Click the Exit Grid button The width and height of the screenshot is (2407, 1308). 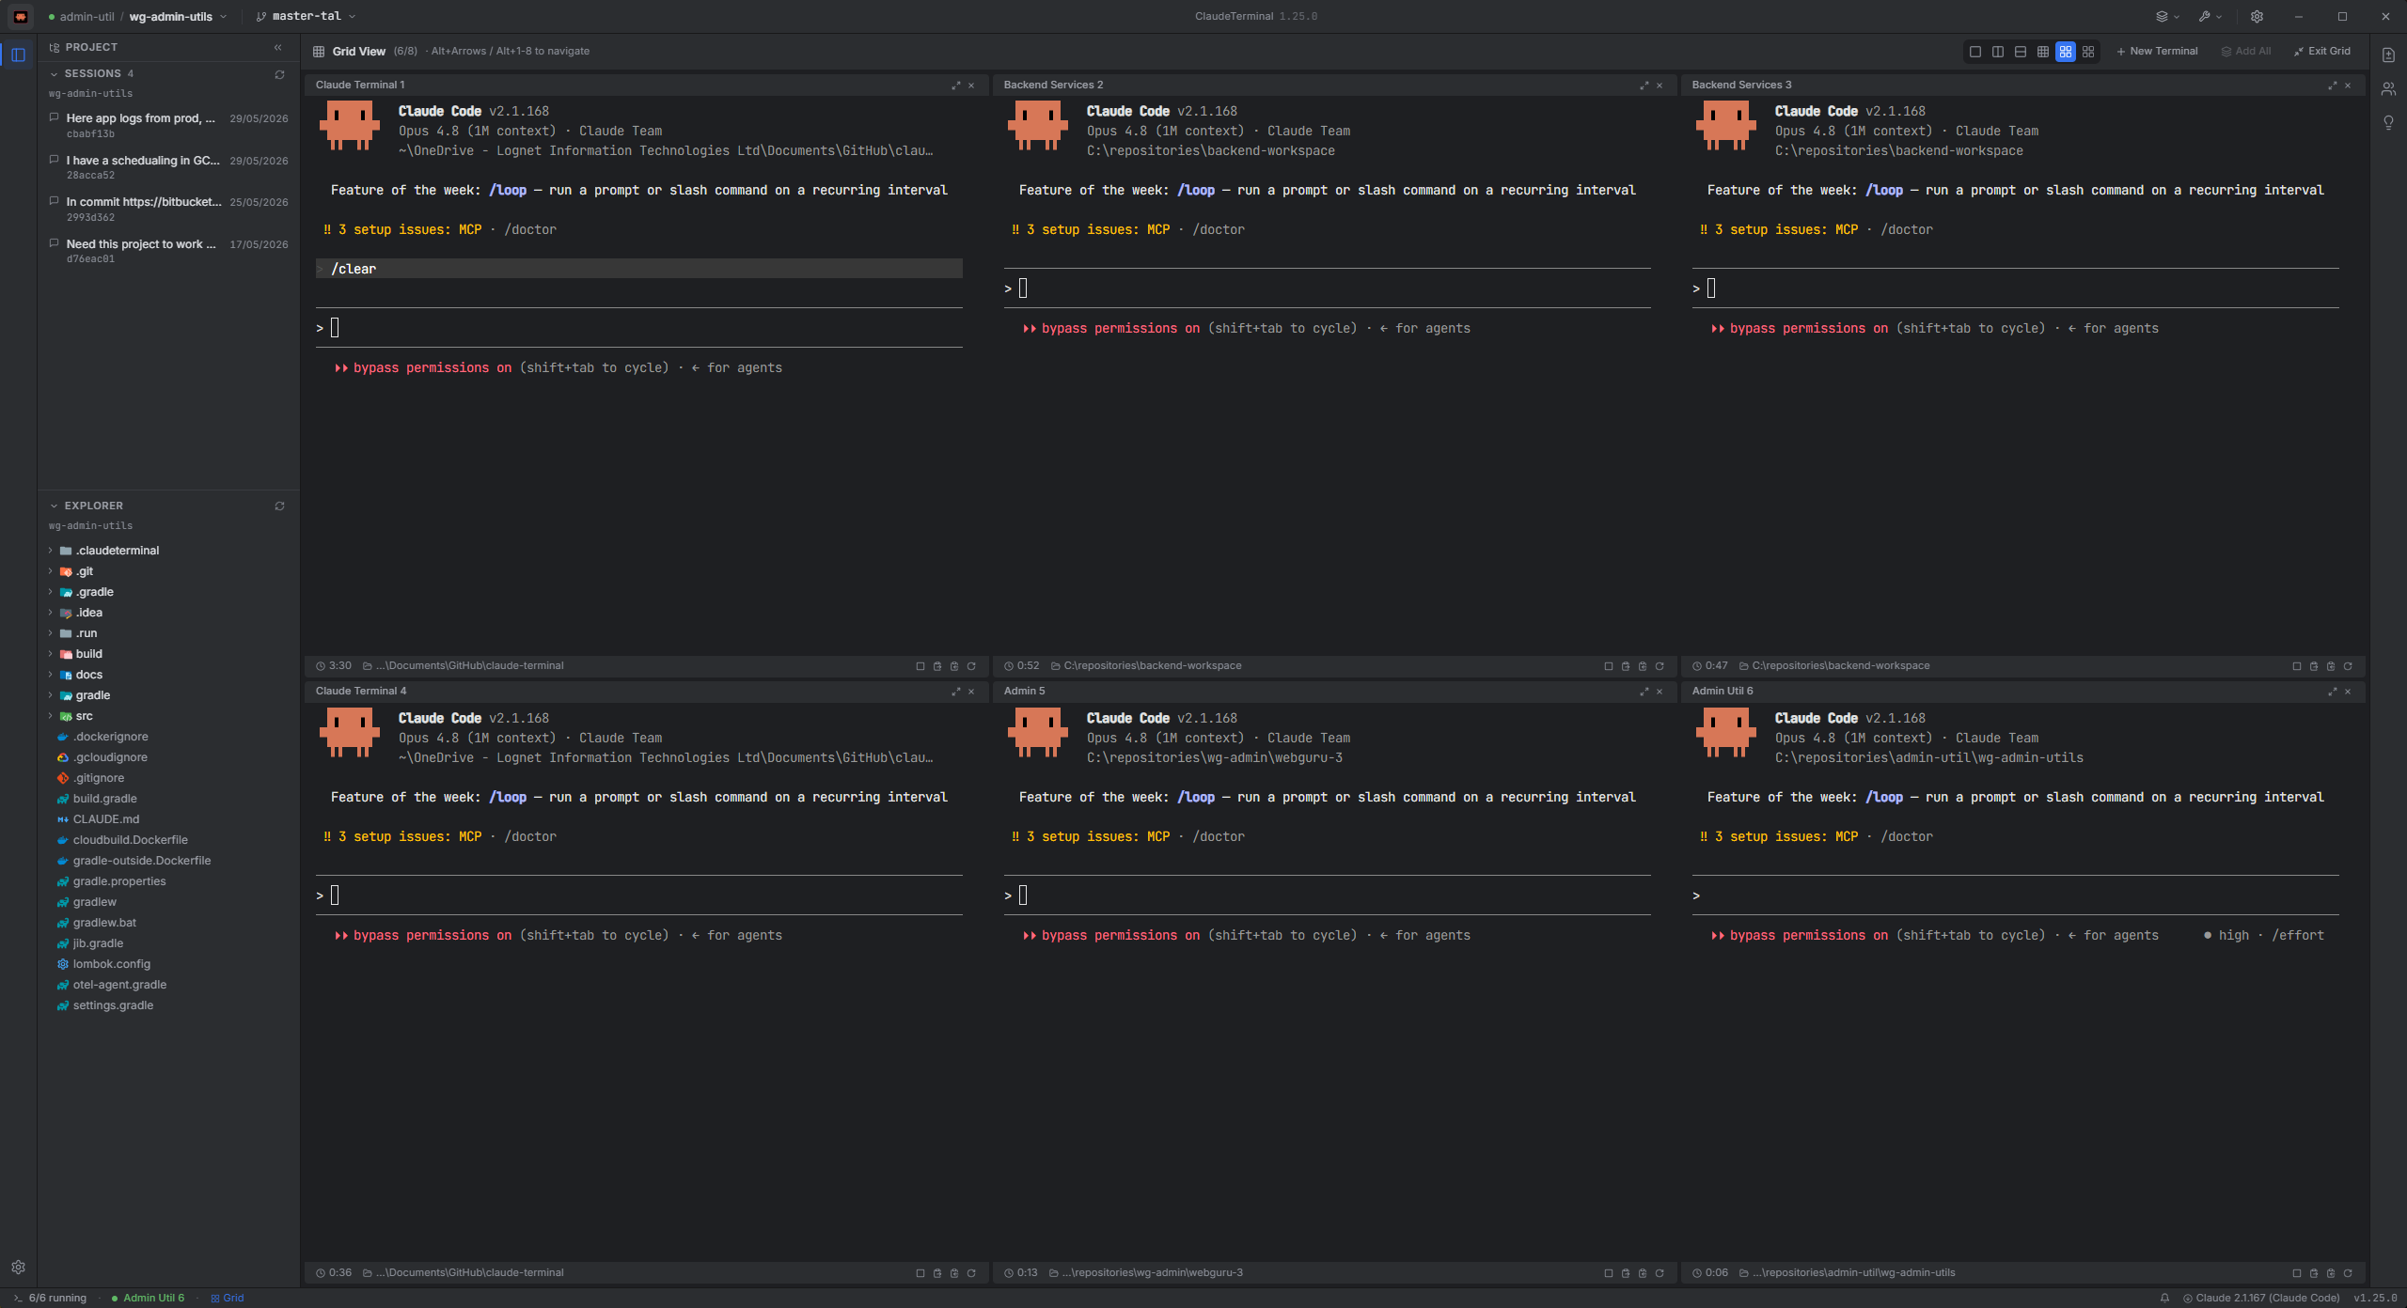(2321, 52)
